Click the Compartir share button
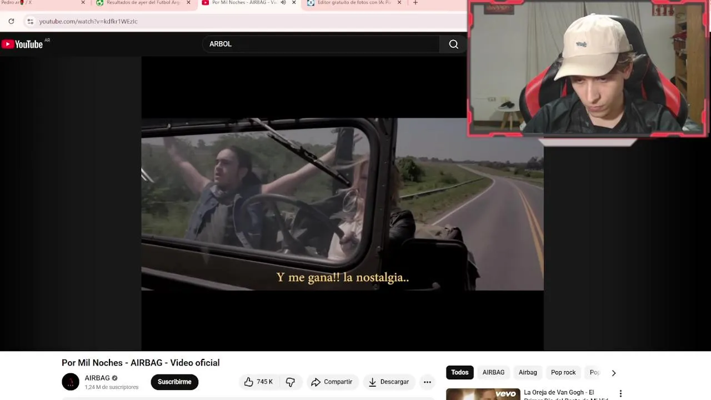This screenshot has height=400, width=711. tap(332, 382)
